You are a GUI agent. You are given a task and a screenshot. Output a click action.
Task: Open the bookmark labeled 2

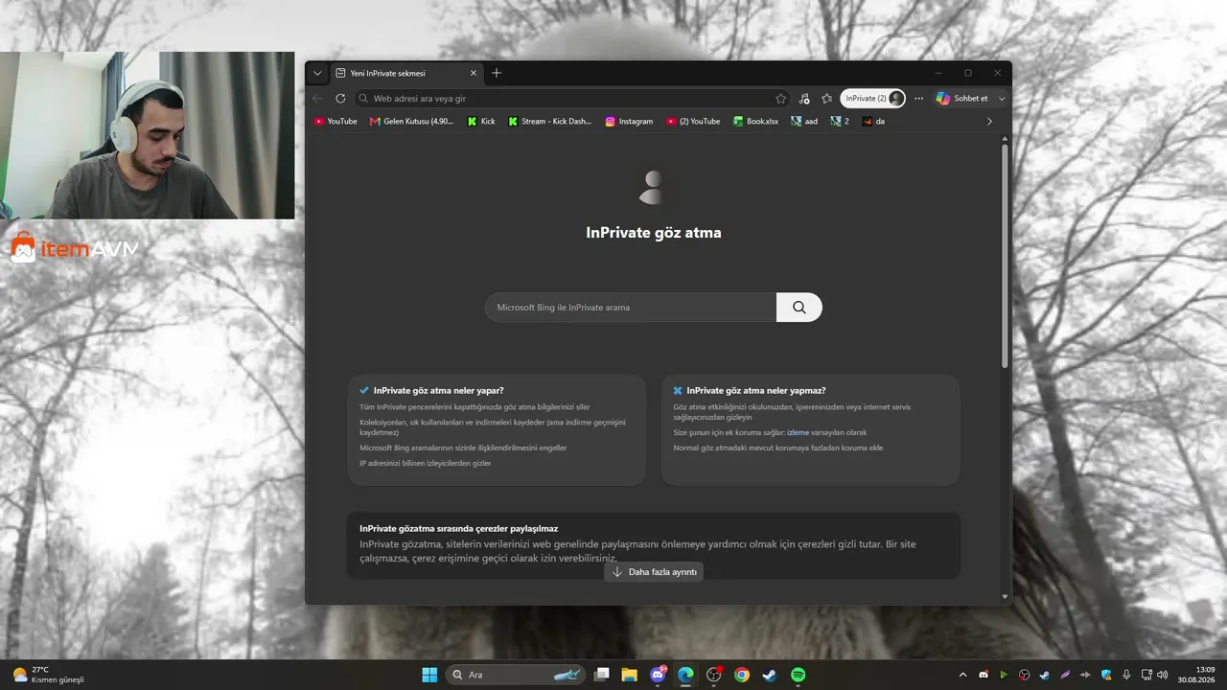[840, 122]
